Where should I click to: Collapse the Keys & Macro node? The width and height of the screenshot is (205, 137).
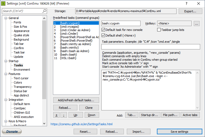pyautogui.click(x=6, y=121)
